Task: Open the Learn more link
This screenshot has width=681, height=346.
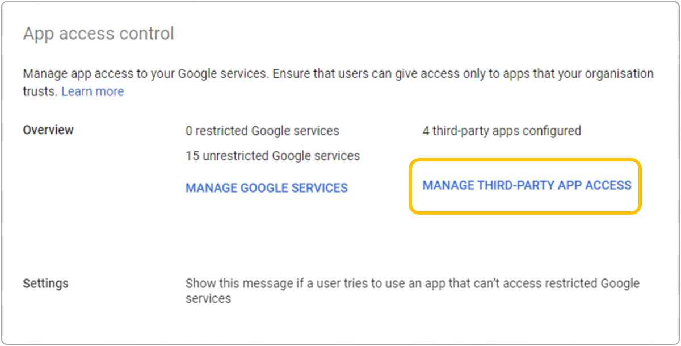Action: 93,91
